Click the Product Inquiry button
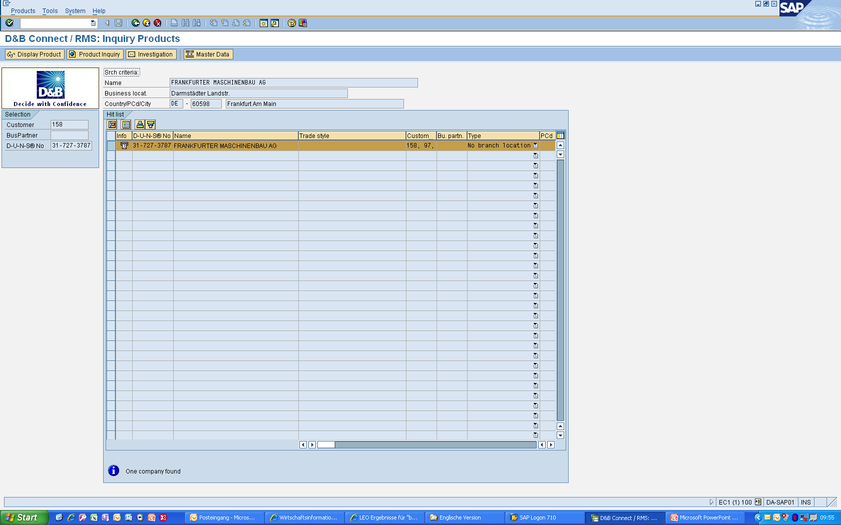This screenshot has height=525, width=841. pos(95,54)
